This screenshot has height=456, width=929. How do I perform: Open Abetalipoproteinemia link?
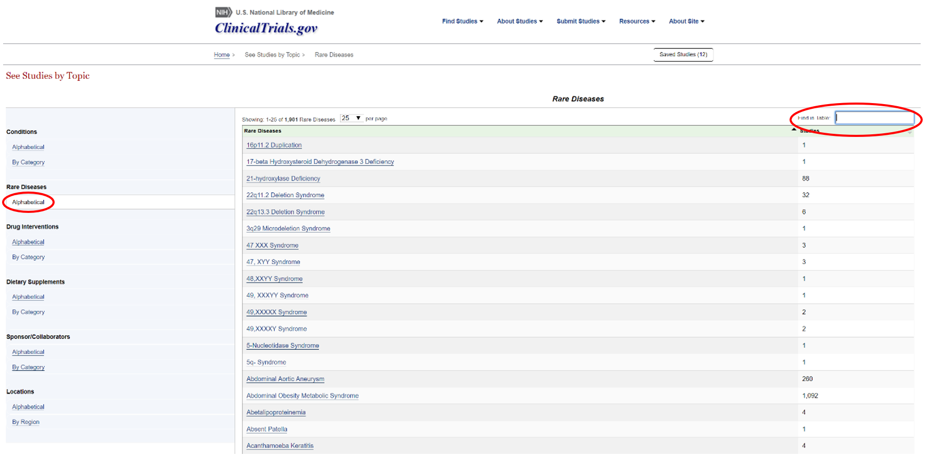pyautogui.click(x=276, y=412)
